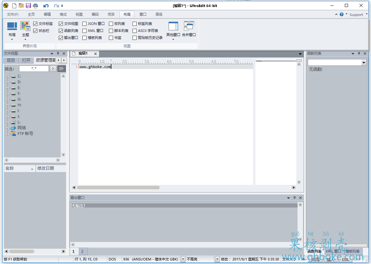The image size is (371, 264).
Task: Click the browse folder button beside filter
Action: [62, 69]
